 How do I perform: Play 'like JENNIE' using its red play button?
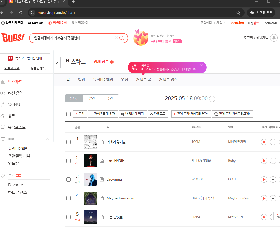264,161
